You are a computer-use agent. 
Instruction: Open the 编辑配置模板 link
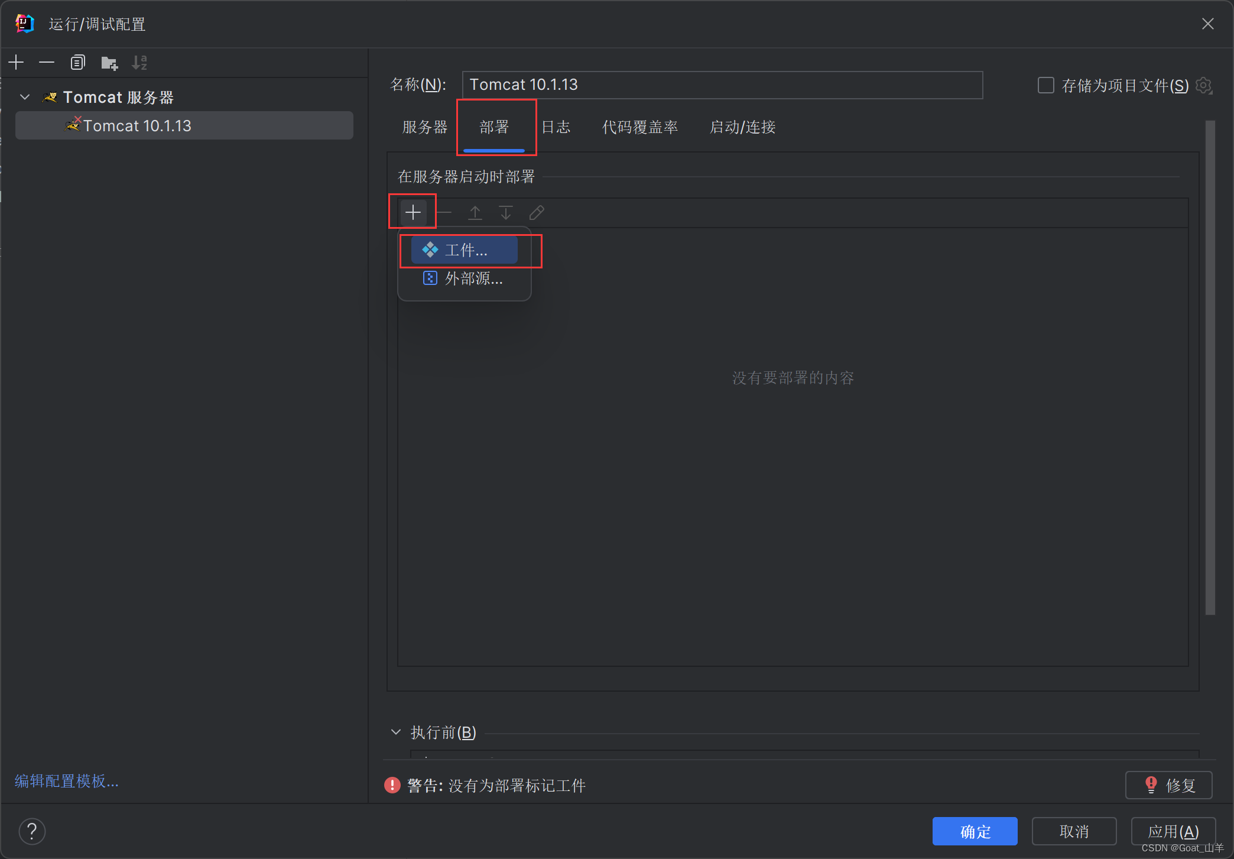coord(67,781)
